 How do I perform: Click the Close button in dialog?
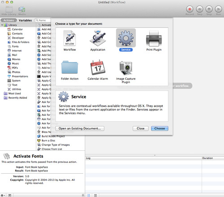click(141, 128)
